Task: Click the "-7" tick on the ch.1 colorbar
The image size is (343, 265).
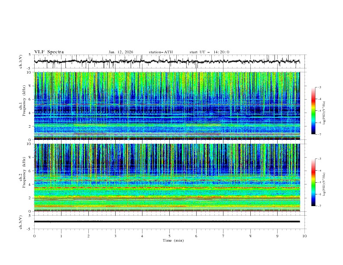Action: click(x=320, y=134)
